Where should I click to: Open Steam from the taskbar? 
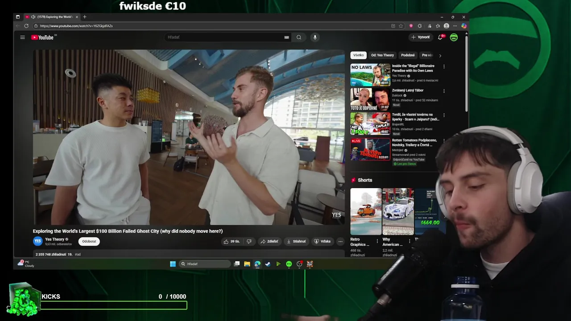click(268, 264)
